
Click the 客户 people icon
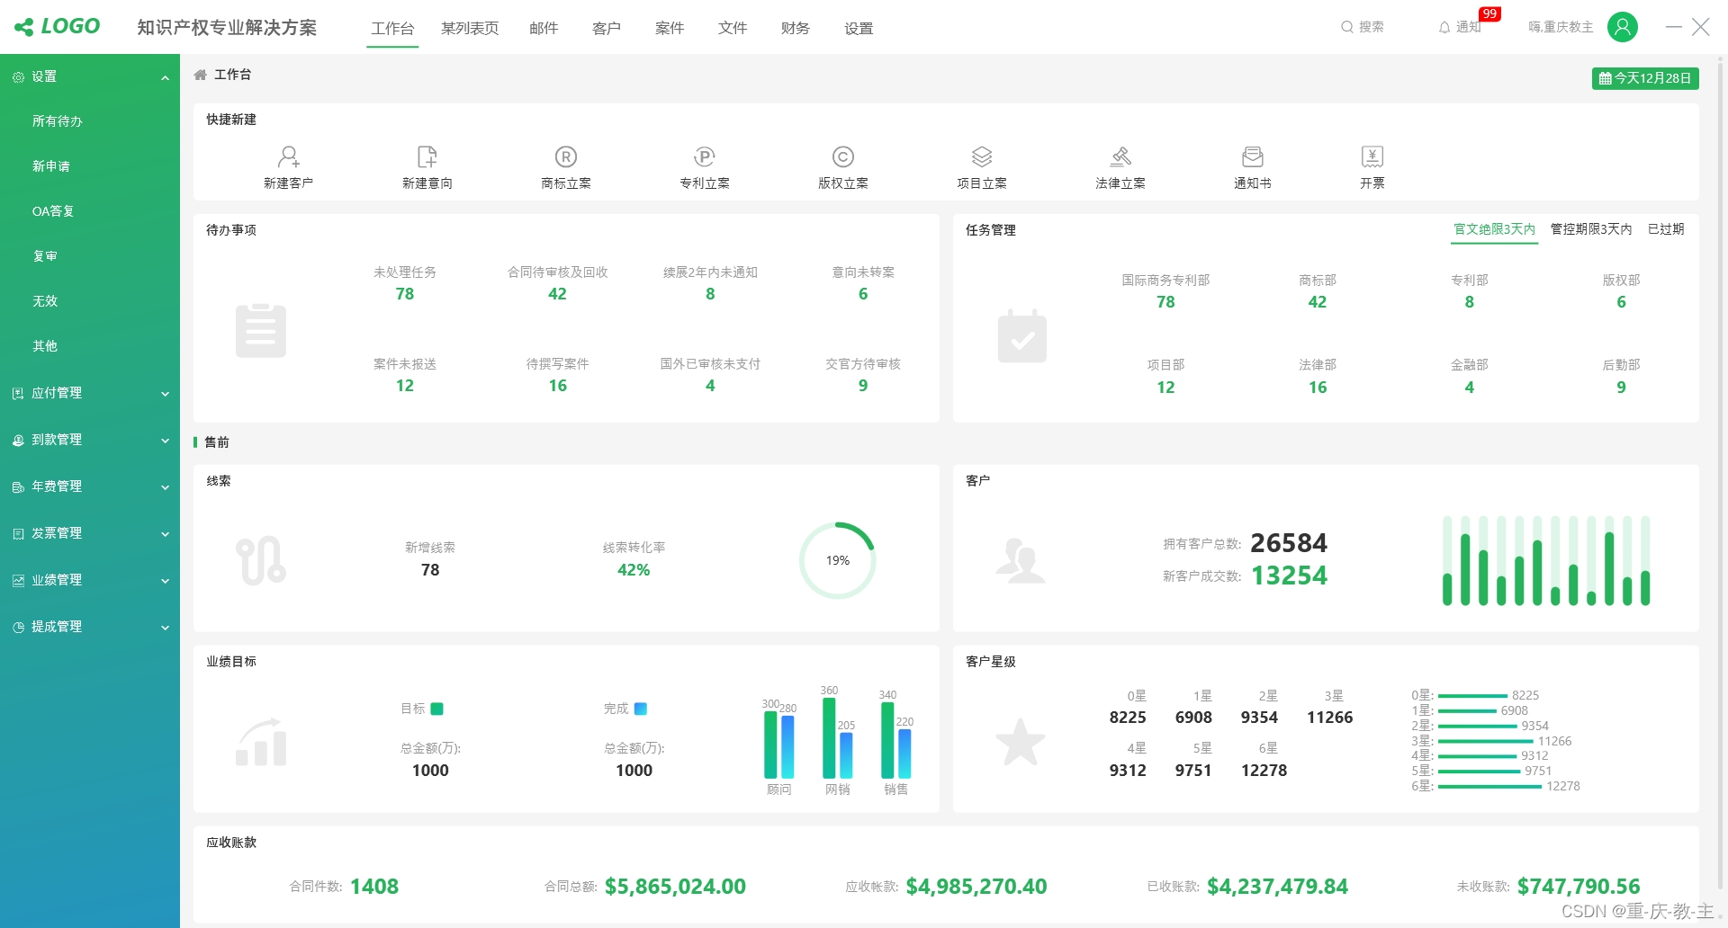(x=1021, y=560)
